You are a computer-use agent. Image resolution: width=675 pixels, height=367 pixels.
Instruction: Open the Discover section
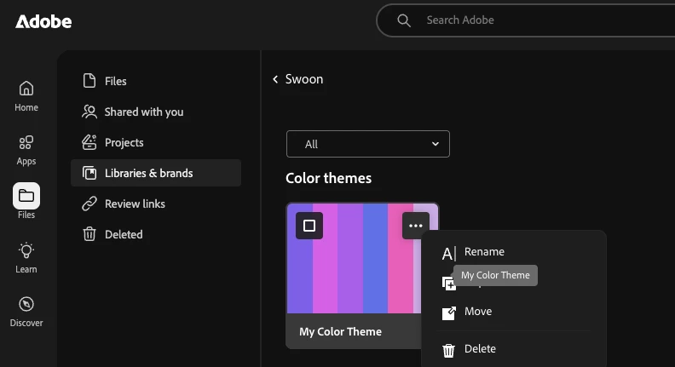click(26, 312)
